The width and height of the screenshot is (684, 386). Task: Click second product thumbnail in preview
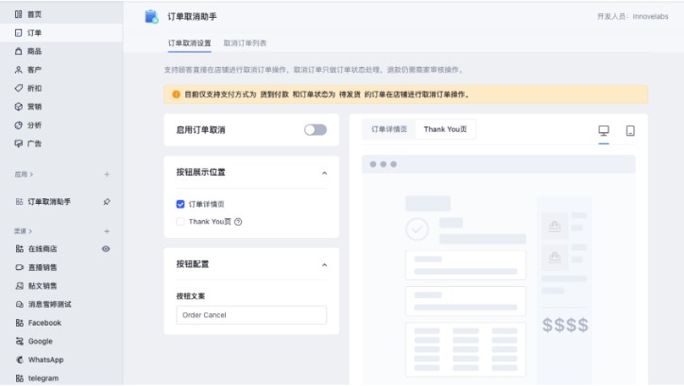tap(555, 257)
